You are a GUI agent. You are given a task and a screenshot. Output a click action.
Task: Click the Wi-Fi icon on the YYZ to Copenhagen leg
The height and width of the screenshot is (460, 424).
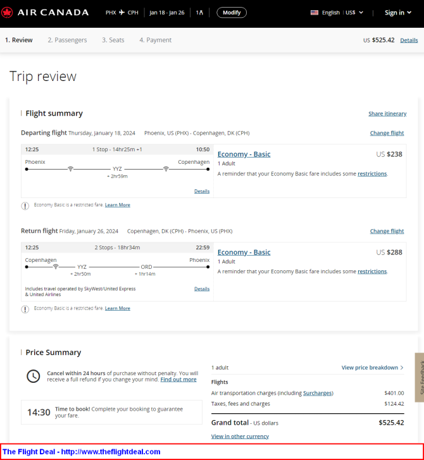click(x=166, y=169)
